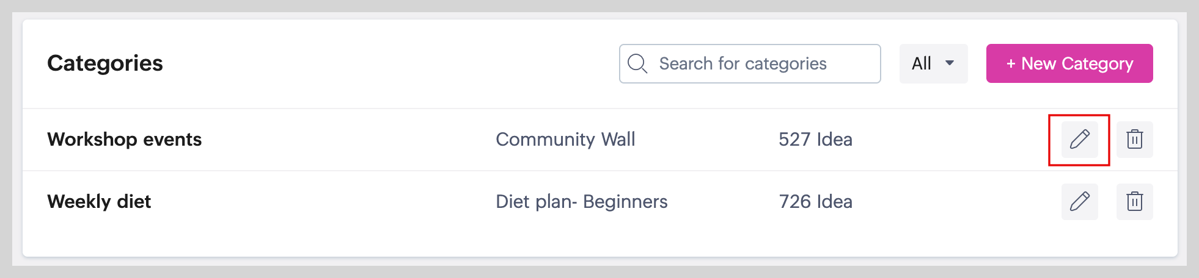Click the plus sign on New Category
Viewport: 1199px width, 278px height.
pos(1011,63)
